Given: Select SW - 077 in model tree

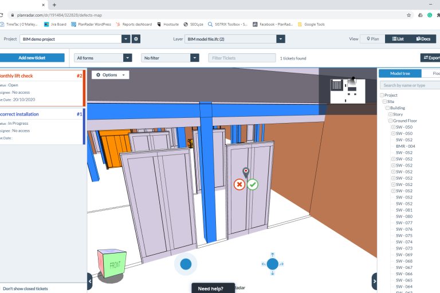Looking at the screenshot, I should pos(404,223).
